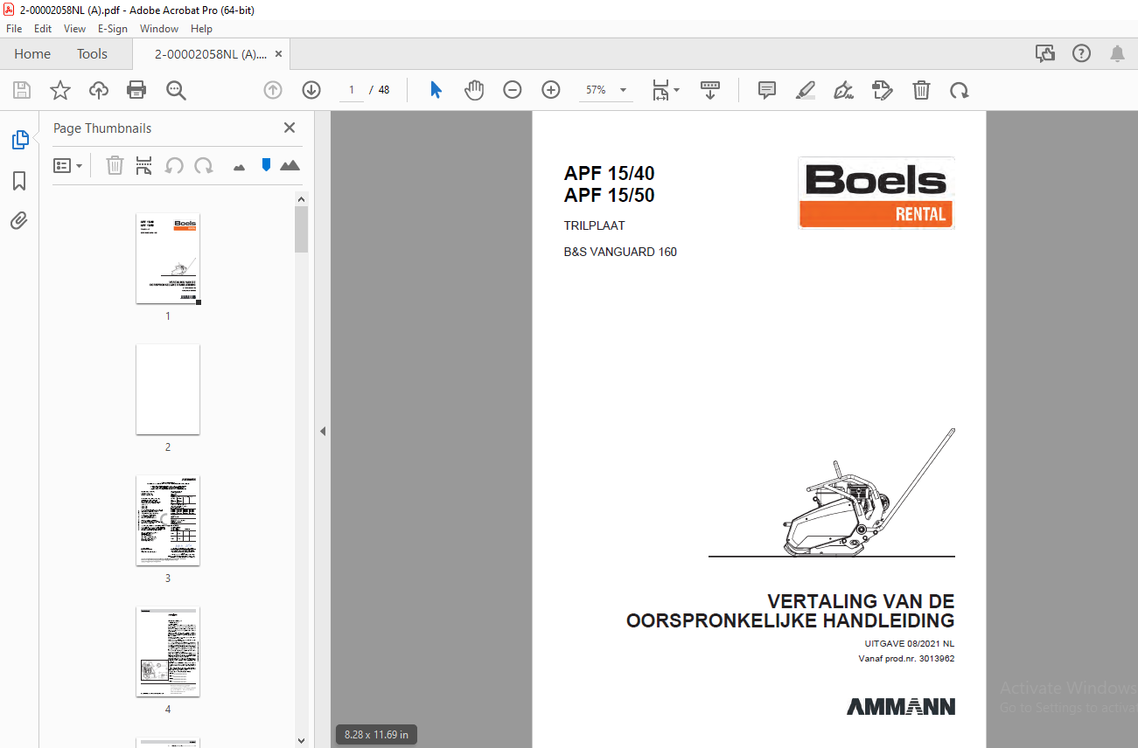Open the Edit menu
Viewport: 1138px width, 748px height.
[x=43, y=29]
